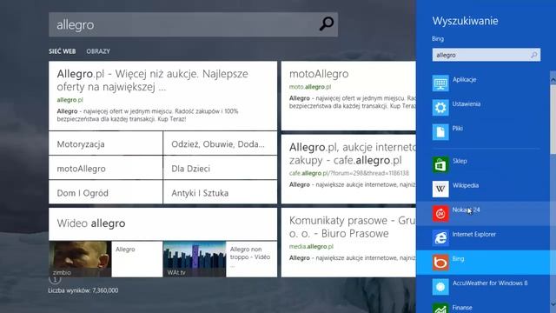Screen dimensions: 556x313
Task: Follow the green allegro.pl URL link
Action: point(69,100)
